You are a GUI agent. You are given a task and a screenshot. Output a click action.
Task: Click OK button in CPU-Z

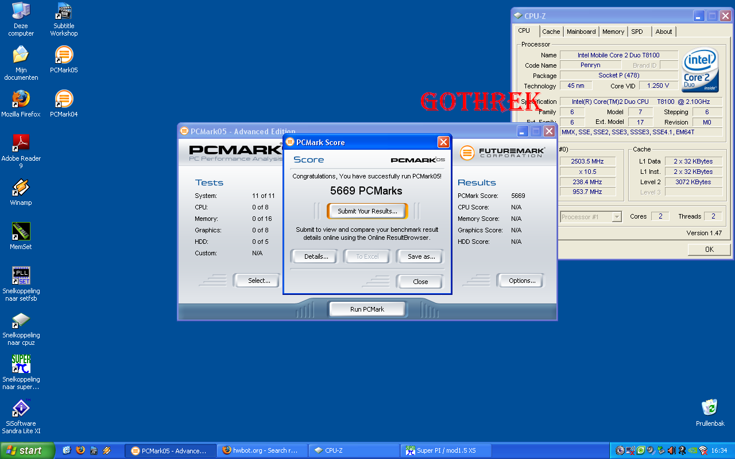coord(709,249)
